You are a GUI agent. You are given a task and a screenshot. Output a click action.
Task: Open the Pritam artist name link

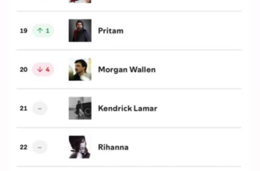pyautogui.click(x=110, y=31)
